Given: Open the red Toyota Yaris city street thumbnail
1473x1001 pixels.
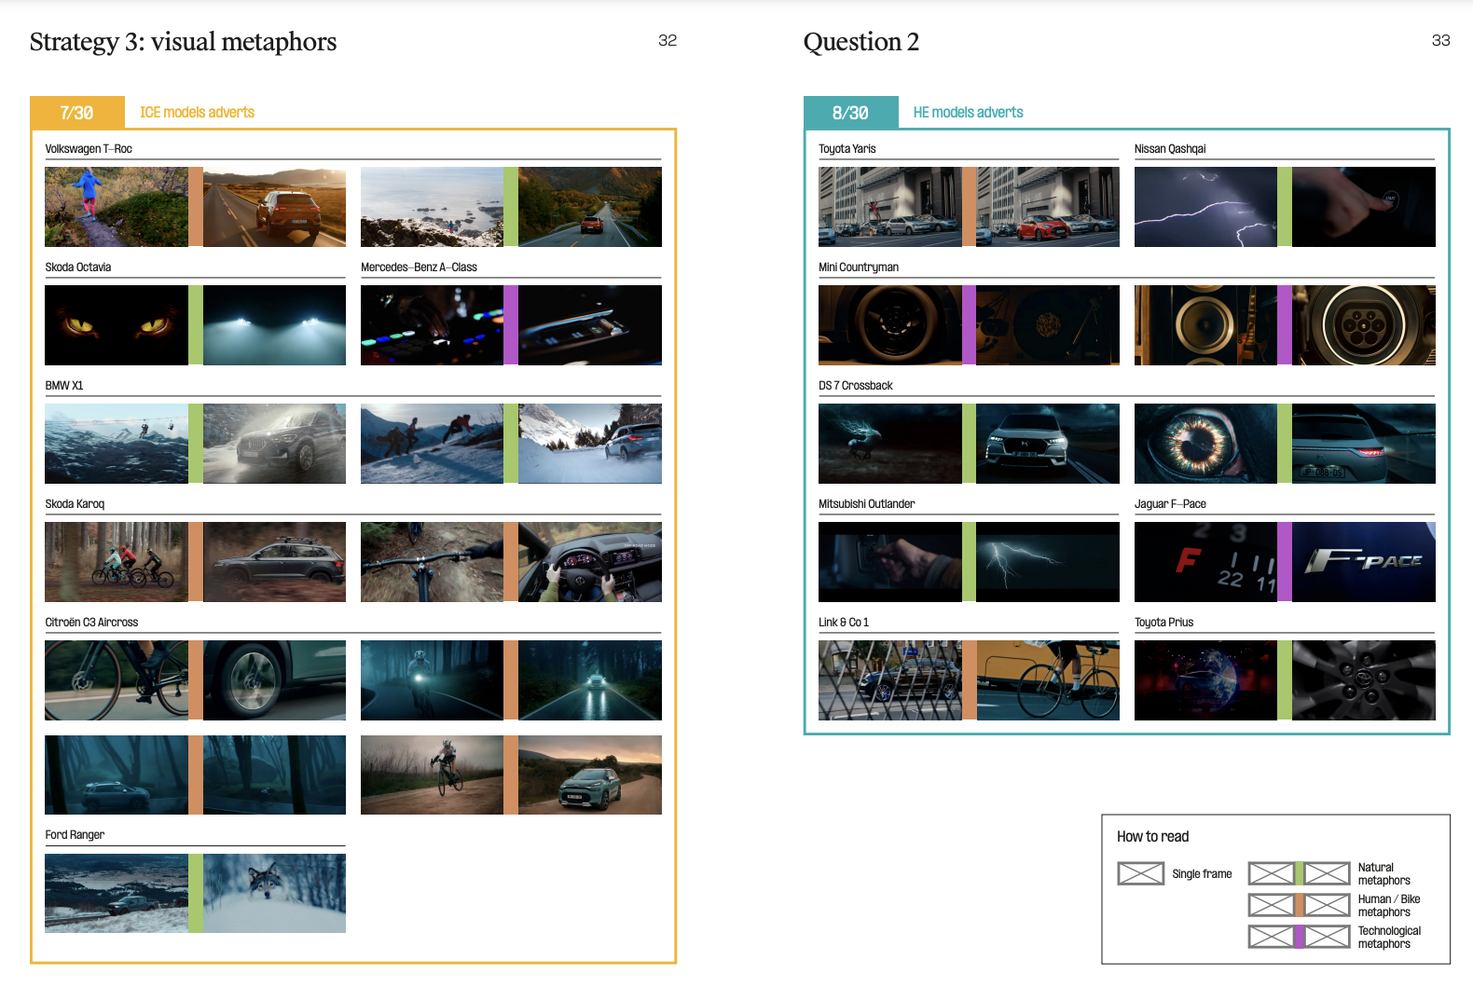Looking at the screenshot, I should [1048, 207].
